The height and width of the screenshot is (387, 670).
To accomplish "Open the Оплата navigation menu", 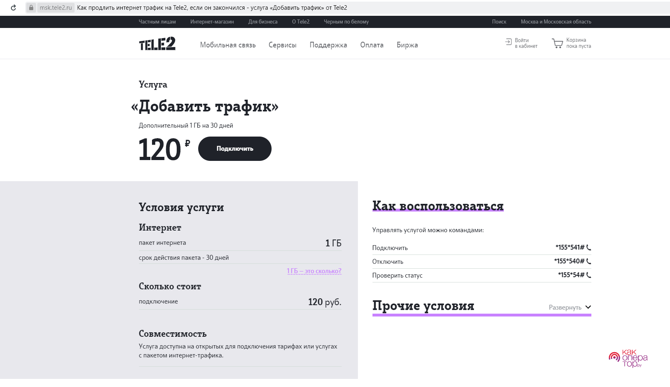I will [x=372, y=45].
